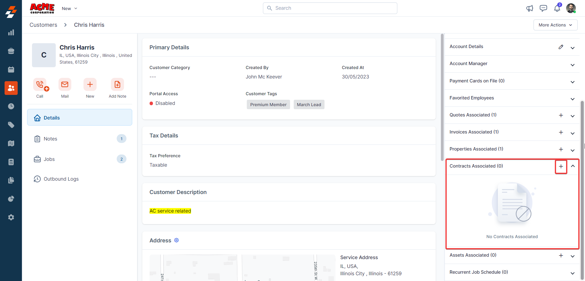Open the Jobs tab
The height and width of the screenshot is (281, 585).
tap(49, 159)
